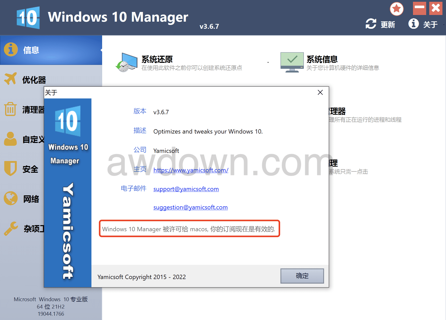Click the support@yamicsoft.com email link
446x320 pixels.
pyautogui.click(x=186, y=189)
